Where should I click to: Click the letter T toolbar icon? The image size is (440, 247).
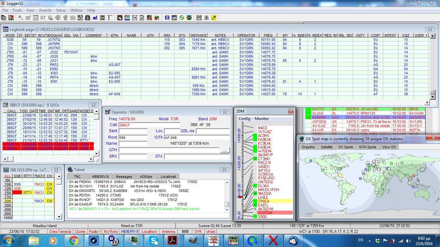coord(110,18)
